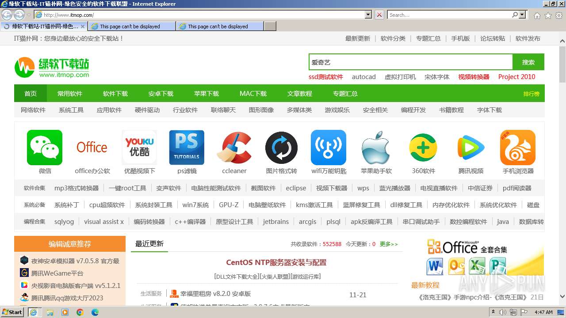Open the 更多>> link
The width and height of the screenshot is (566, 318).
click(x=389, y=244)
